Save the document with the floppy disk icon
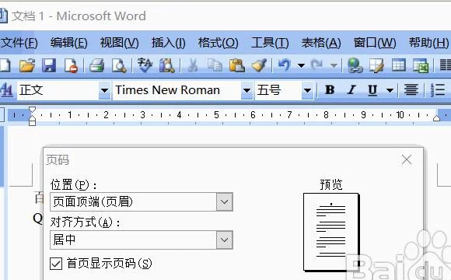The height and width of the screenshot is (280, 451). (49, 65)
